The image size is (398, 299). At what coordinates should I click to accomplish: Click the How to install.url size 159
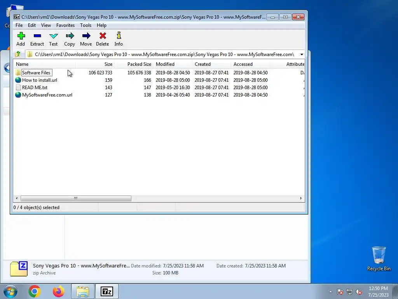pyautogui.click(x=109, y=80)
